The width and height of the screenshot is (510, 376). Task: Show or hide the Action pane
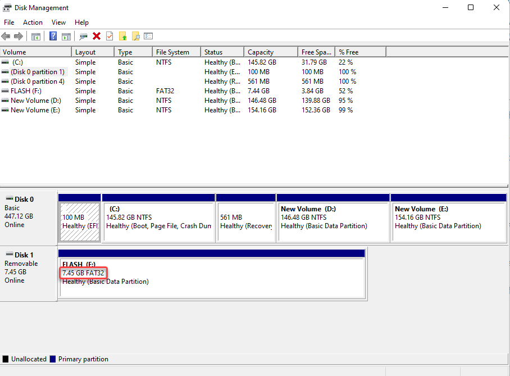(66, 36)
